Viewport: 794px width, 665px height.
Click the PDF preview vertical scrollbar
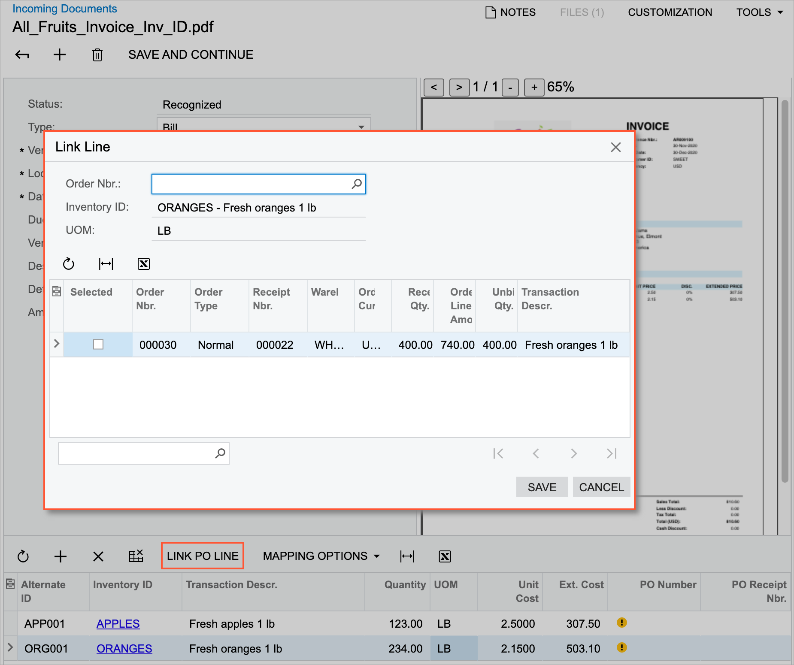pyautogui.click(x=785, y=292)
